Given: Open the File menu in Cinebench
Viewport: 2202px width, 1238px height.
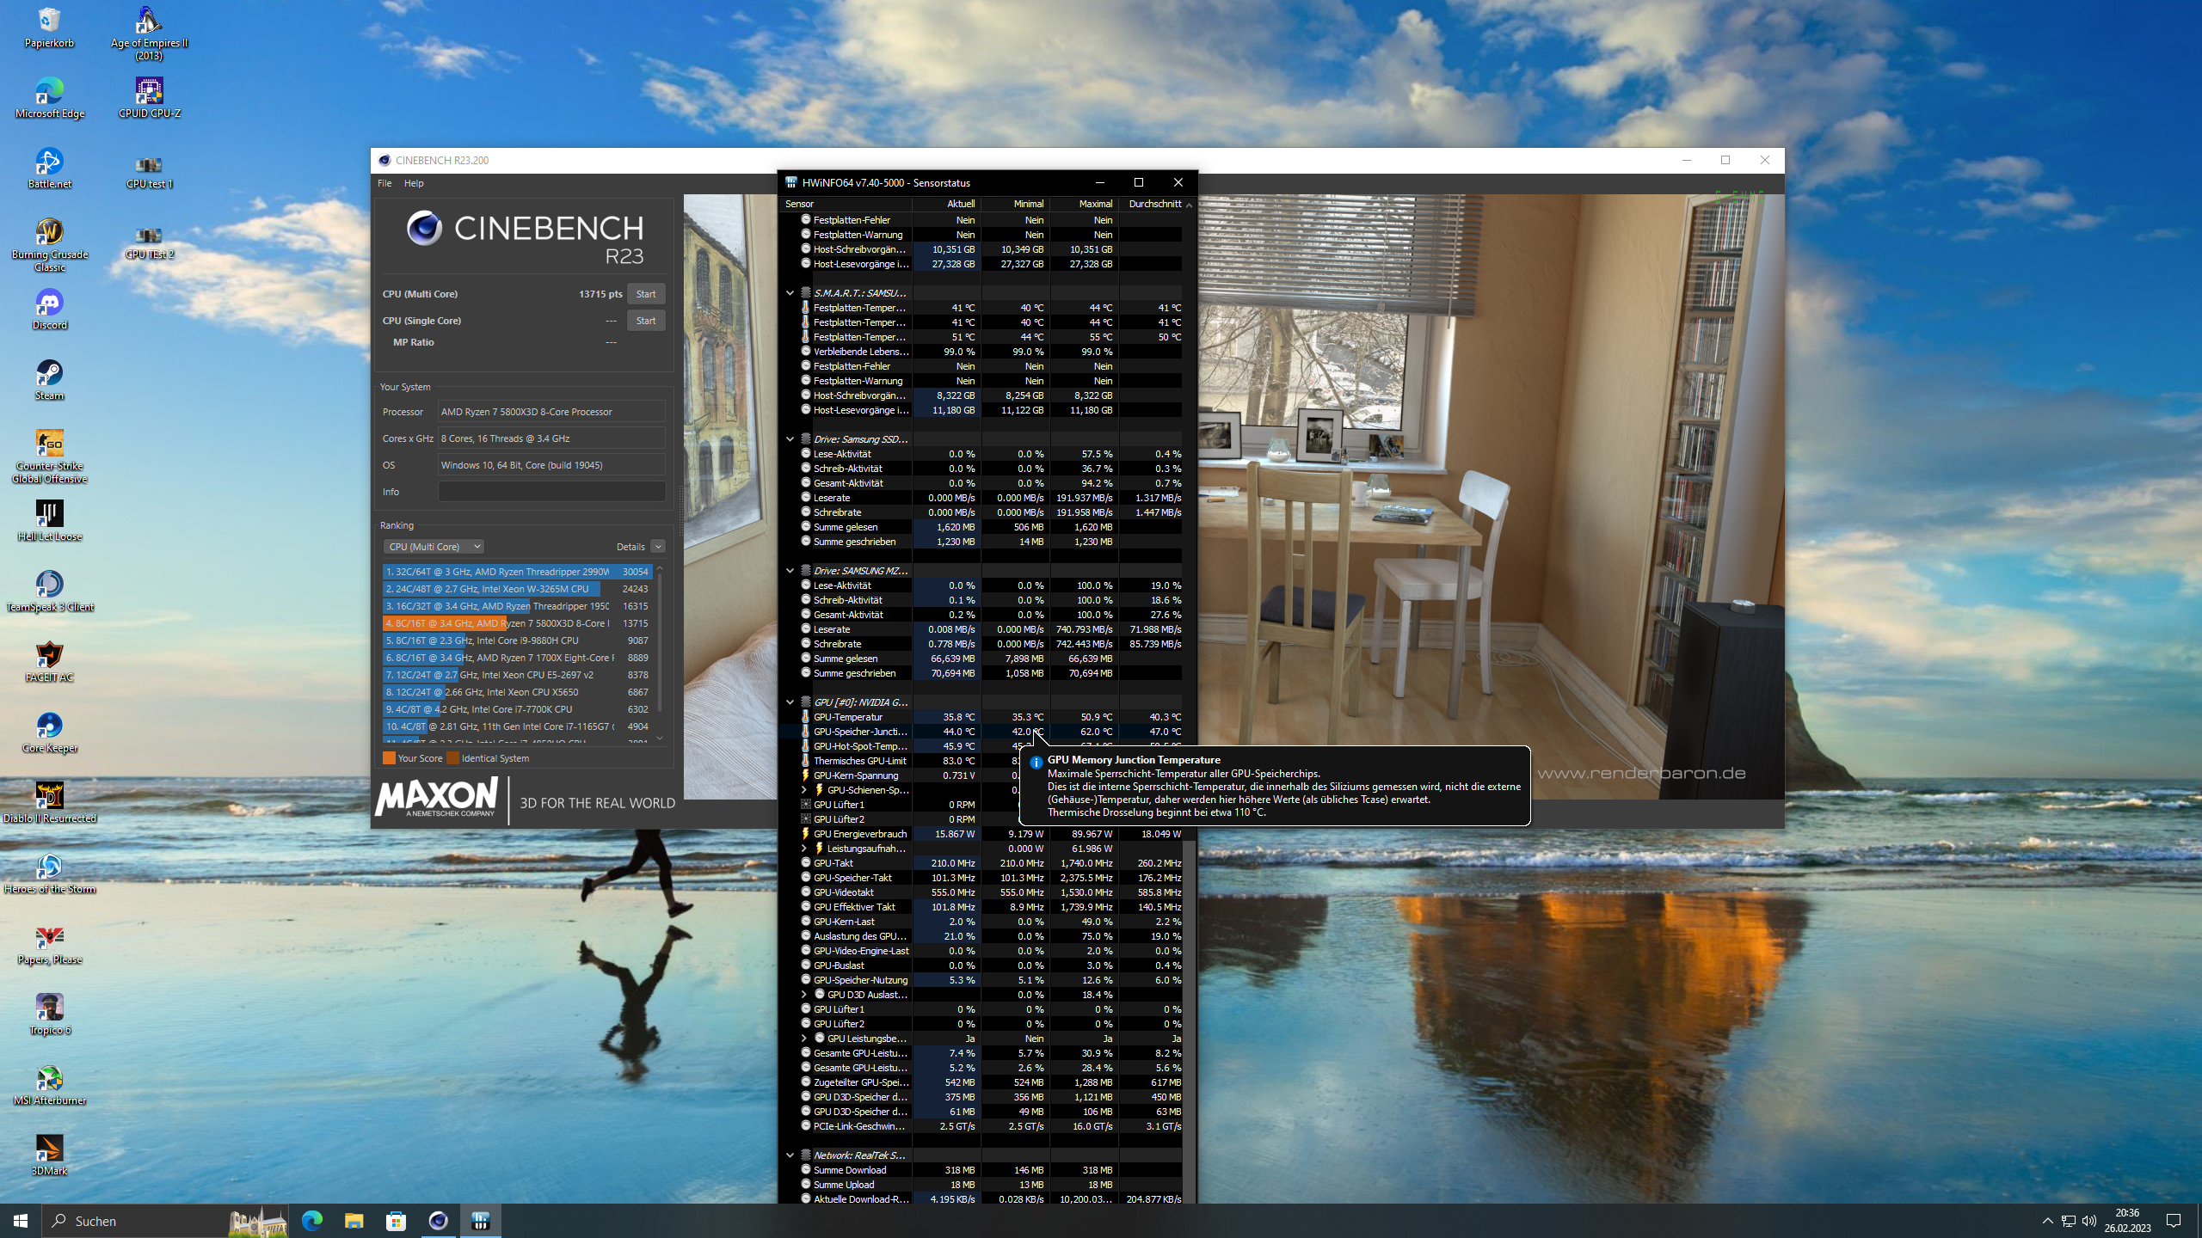Looking at the screenshot, I should coord(384,183).
